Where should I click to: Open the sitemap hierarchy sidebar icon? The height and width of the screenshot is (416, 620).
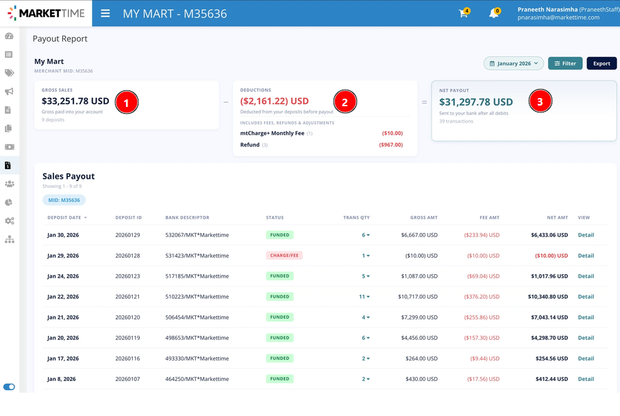9,239
